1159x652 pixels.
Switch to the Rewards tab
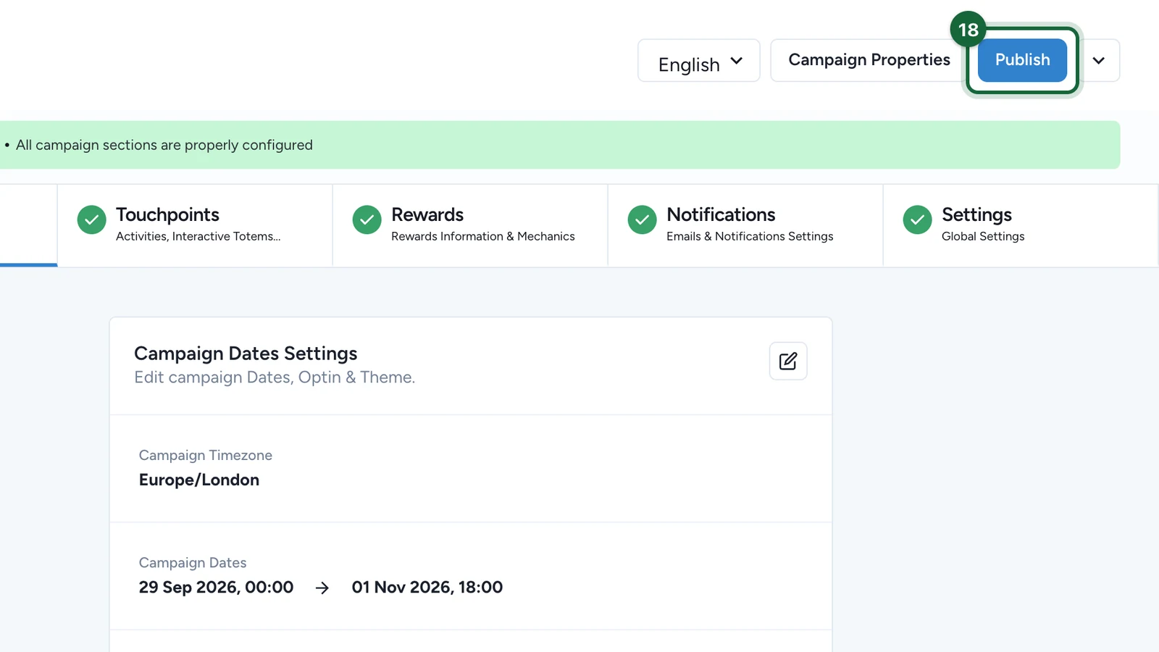(470, 225)
